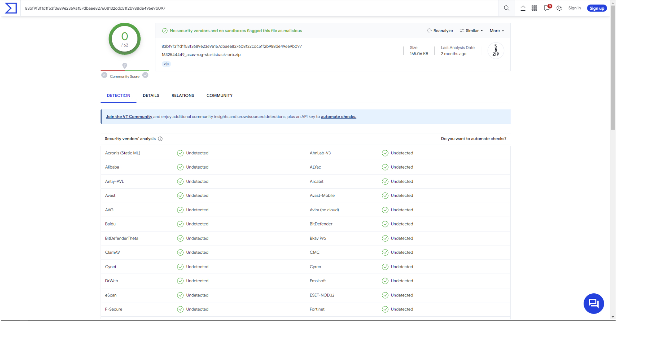Vote malicious with the X icon
The height and width of the screenshot is (345, 663).
coord(104,75)
